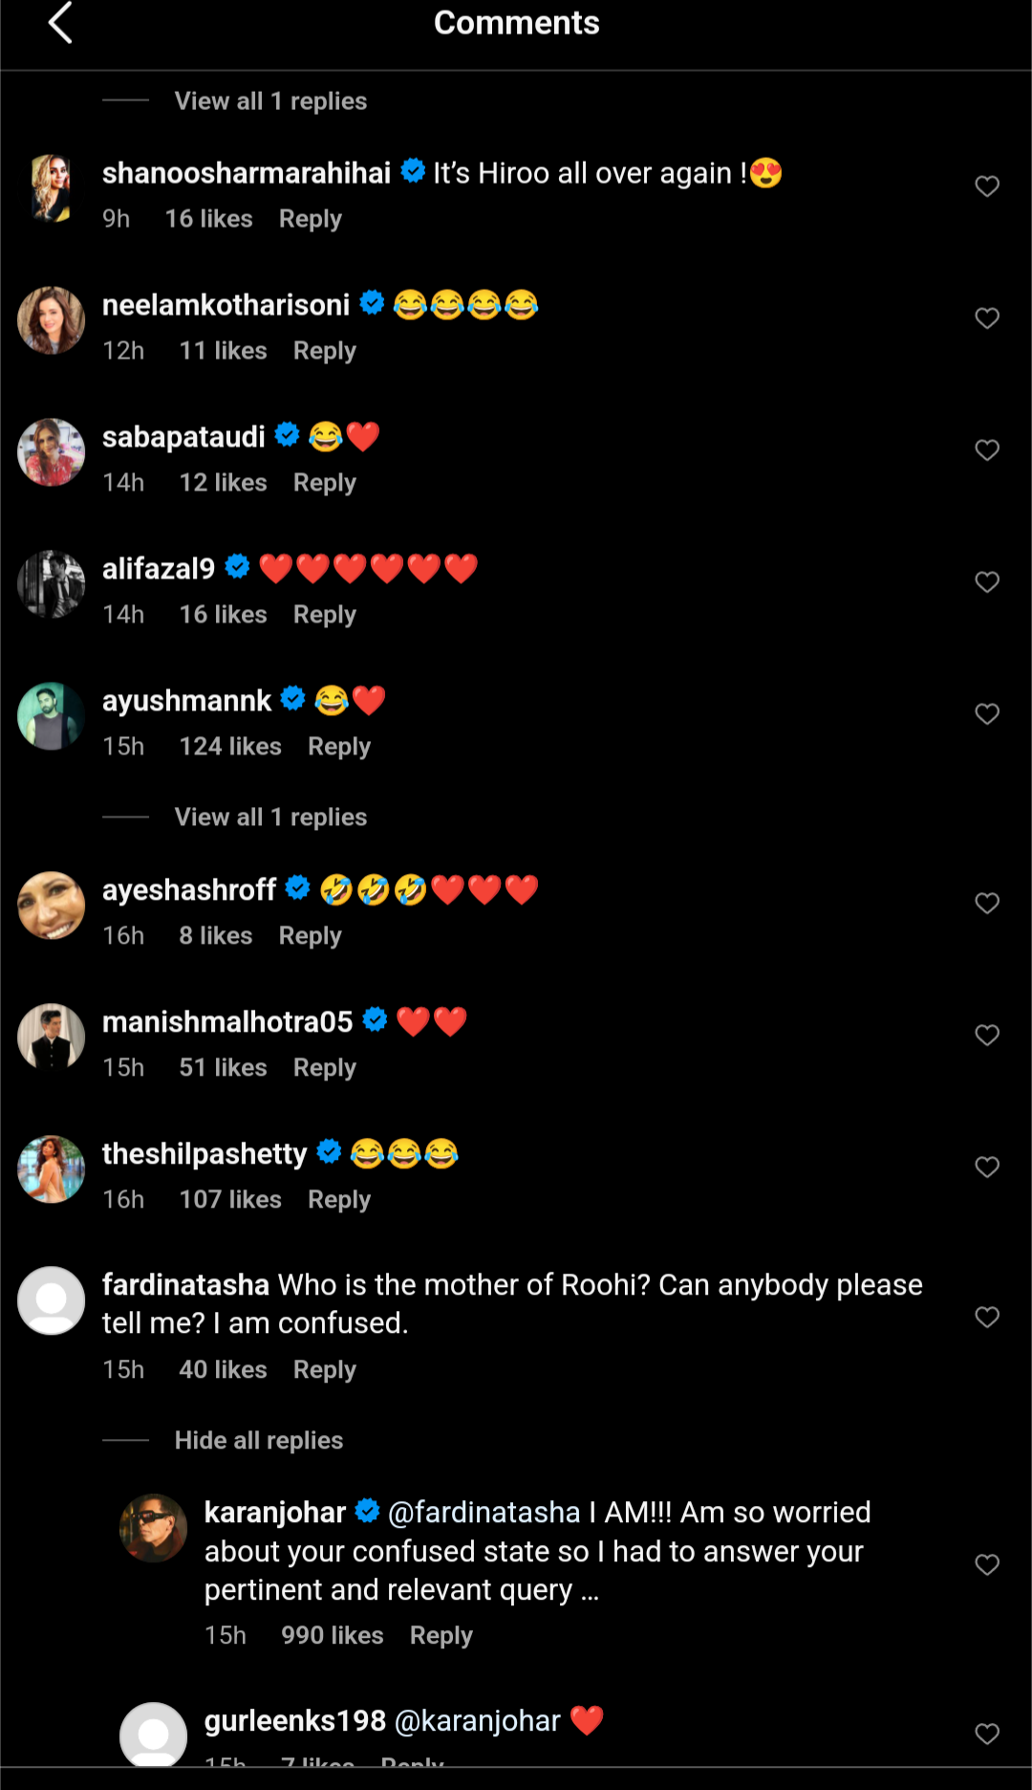Open the @fardinatasha mention in karanjohar's reply
Viewport: 1032px width, 1790px height.
484,1513
